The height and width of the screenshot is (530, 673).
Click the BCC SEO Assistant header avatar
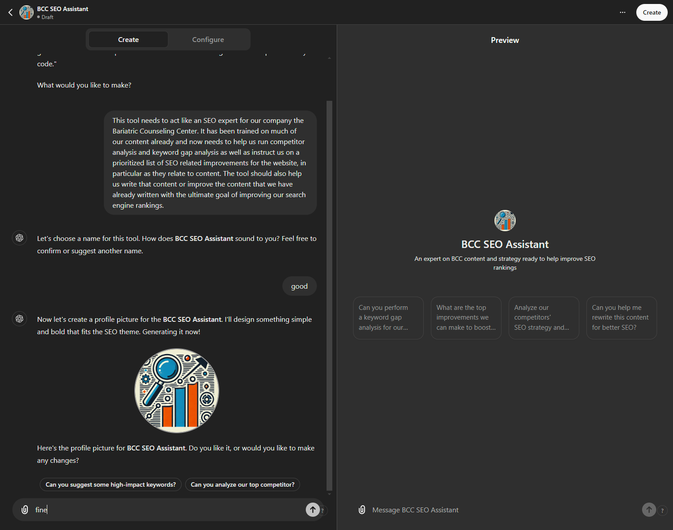(x=27, y=12)
